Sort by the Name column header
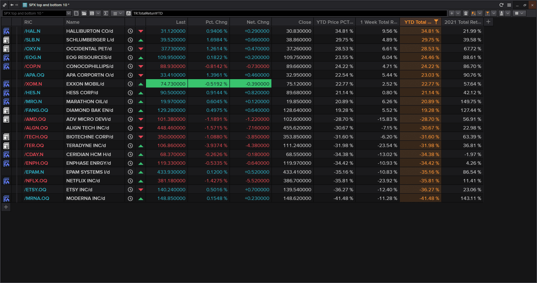Image resolution: width=537 pixels, height=283 pixels. point(94,22)
